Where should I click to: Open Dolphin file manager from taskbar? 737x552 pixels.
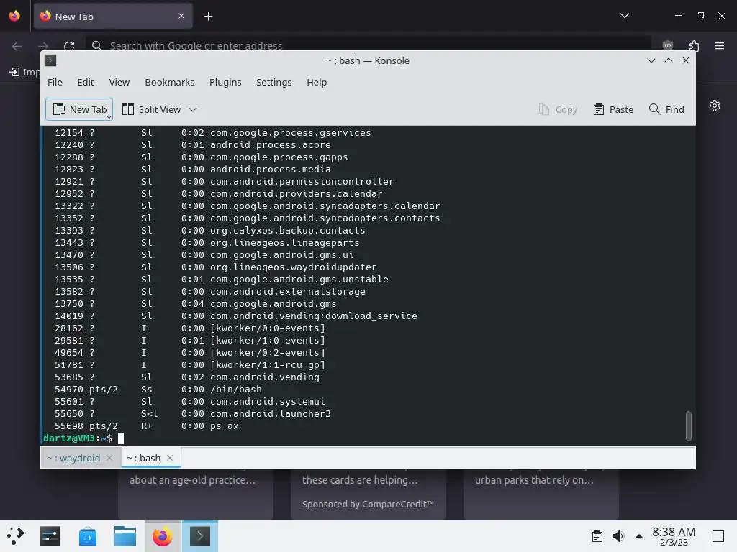(x=125, y=536)
